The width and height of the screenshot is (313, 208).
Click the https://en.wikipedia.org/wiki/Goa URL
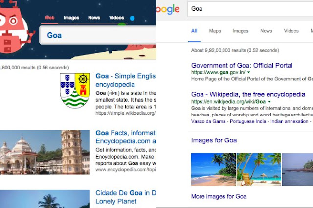click(x=228, y=102)
